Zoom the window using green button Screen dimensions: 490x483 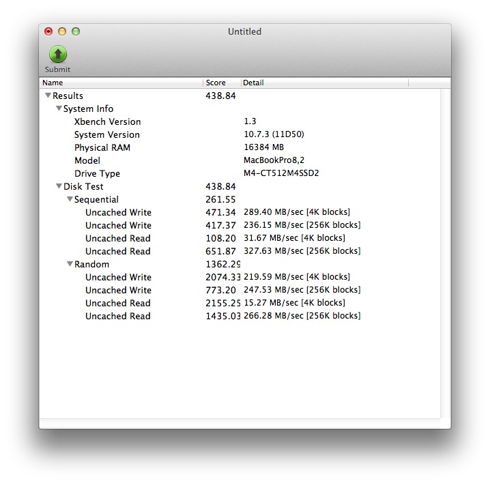click(x=76, y=31)
